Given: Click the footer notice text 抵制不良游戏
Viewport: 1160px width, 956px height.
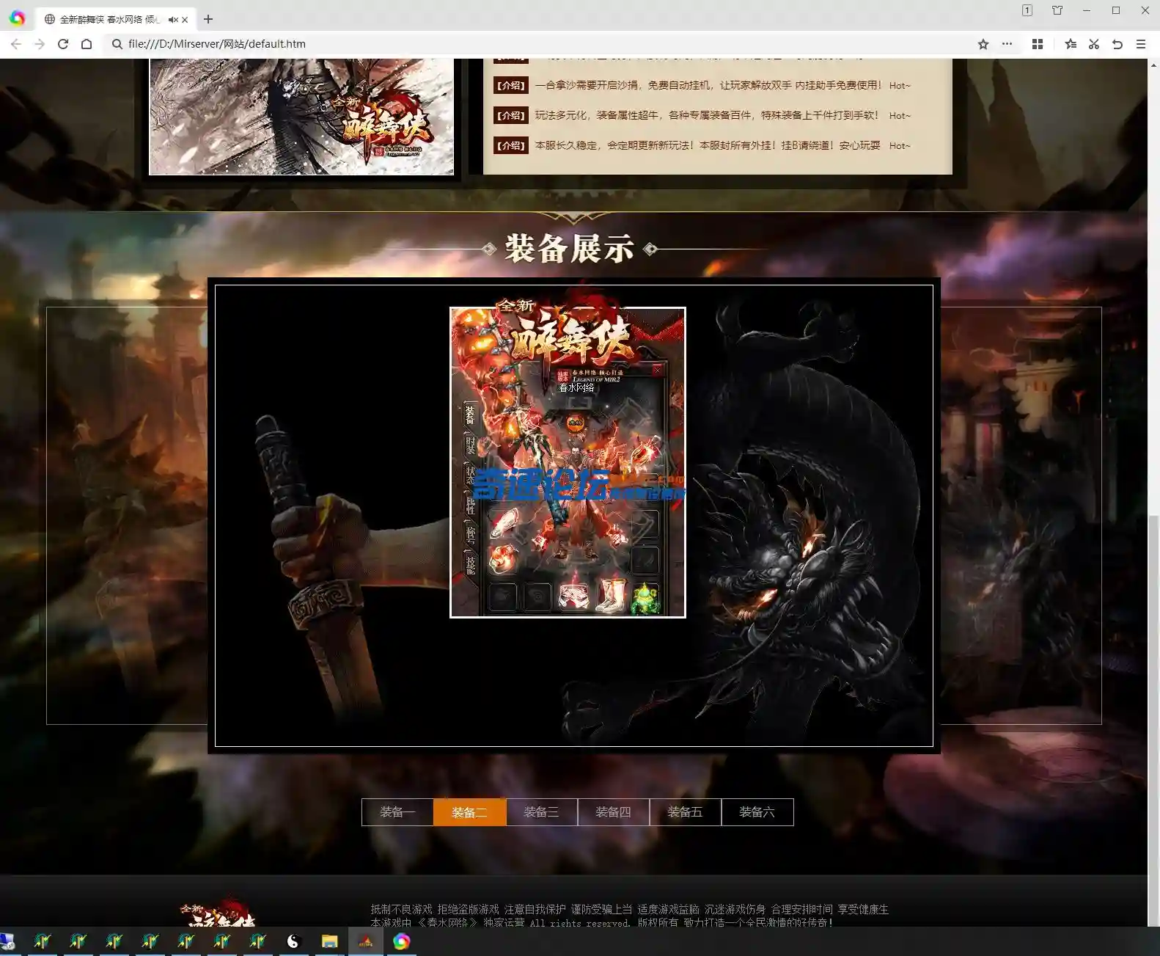Looking at the screenshot, I should tap(401, 910).
